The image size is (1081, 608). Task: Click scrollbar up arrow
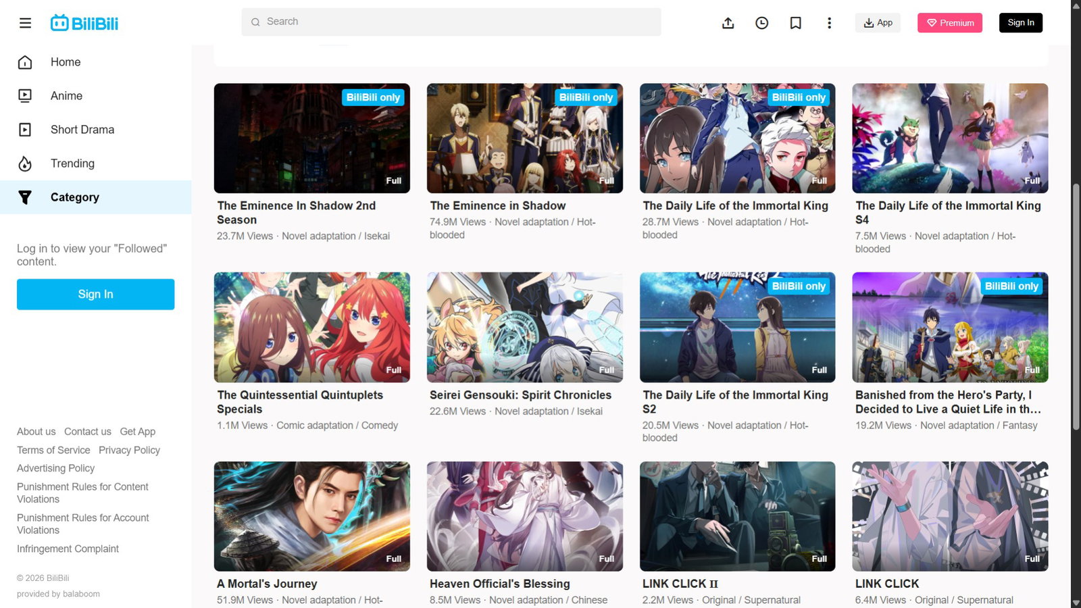[x=1076, y=5]
